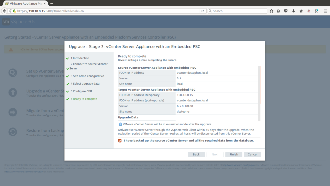
Task: Go to step 1 Introduction
Action: [80, 58]
